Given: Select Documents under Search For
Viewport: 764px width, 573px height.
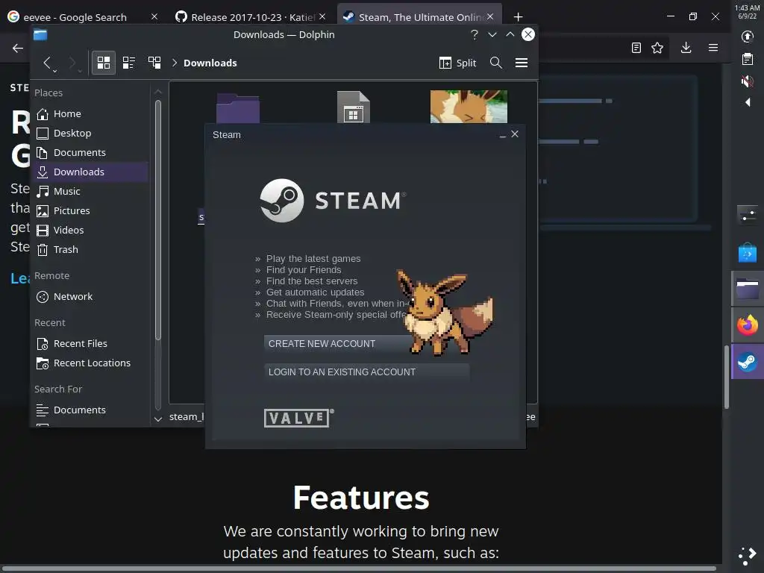Looking at the screenshot, I should click(90, 410).
